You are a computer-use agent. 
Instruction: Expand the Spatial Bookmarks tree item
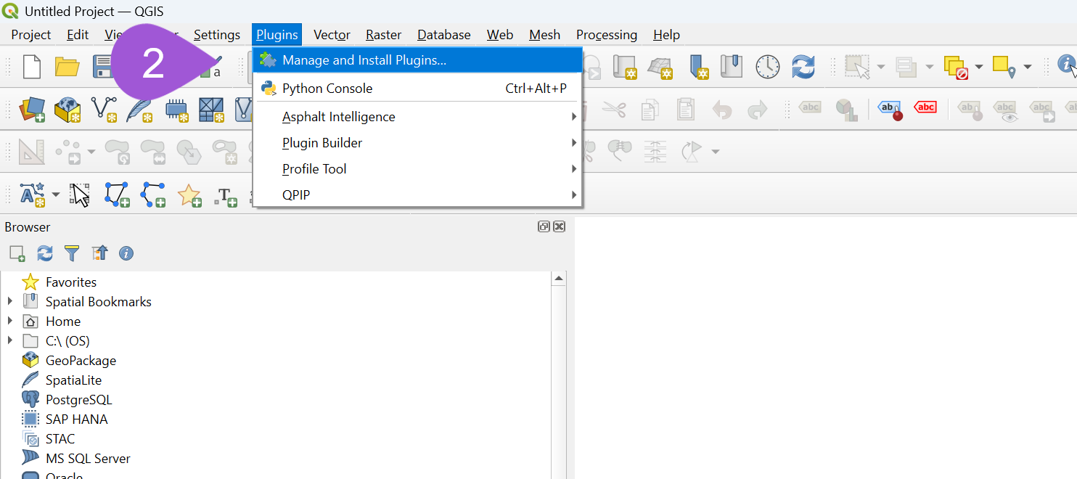(x=9, y=301)
